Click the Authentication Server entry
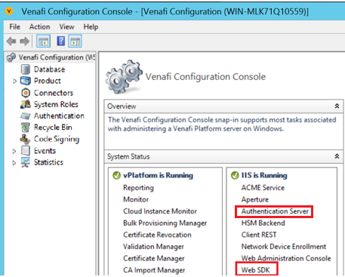Screen dimensions: 345x277 point(275,211)
